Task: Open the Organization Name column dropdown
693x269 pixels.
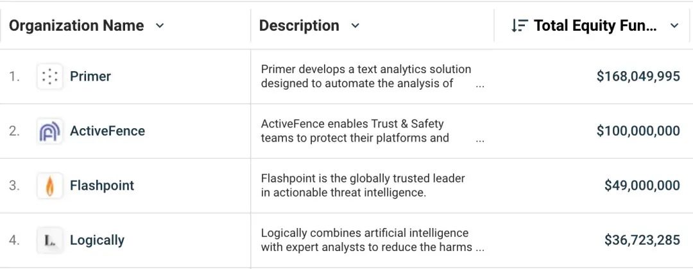Action: 160,26
